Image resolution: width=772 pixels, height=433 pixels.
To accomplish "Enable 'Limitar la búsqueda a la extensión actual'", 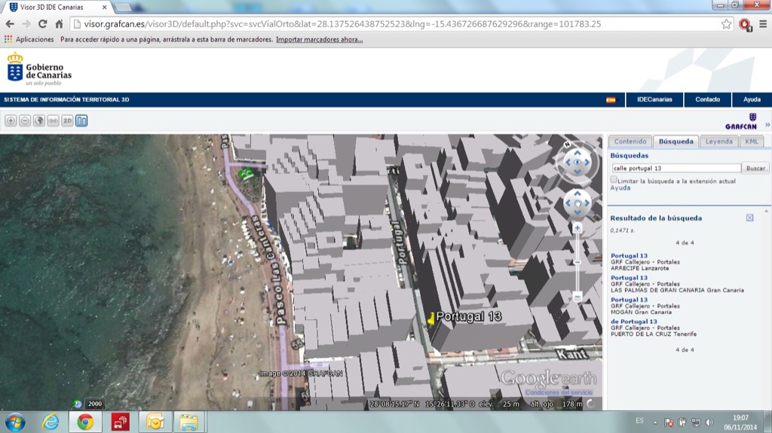I will (x=614, y=180).
